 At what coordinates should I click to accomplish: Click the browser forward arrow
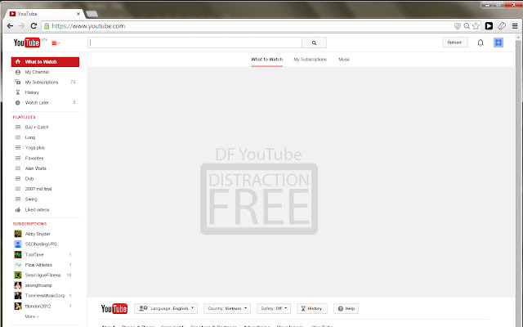tap(22, 26)
